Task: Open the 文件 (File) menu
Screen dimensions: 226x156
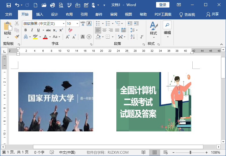Action: point(9,14)
